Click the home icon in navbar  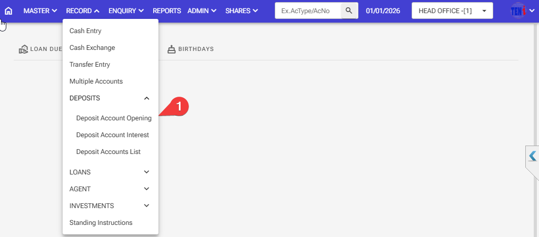(8, 11)
